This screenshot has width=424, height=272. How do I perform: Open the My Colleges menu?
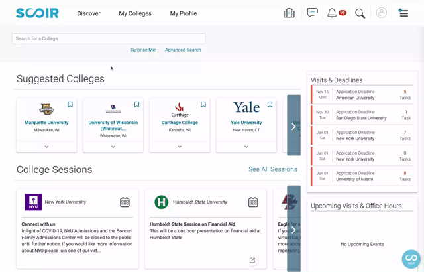(135, 13)
